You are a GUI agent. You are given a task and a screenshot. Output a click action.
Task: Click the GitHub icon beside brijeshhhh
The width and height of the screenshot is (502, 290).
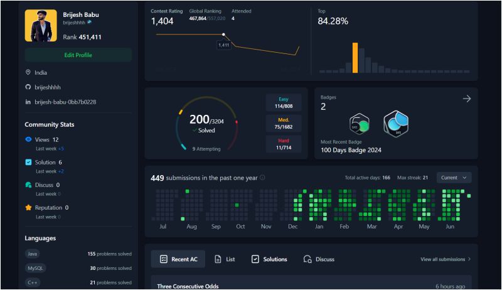tap(28, 87)
